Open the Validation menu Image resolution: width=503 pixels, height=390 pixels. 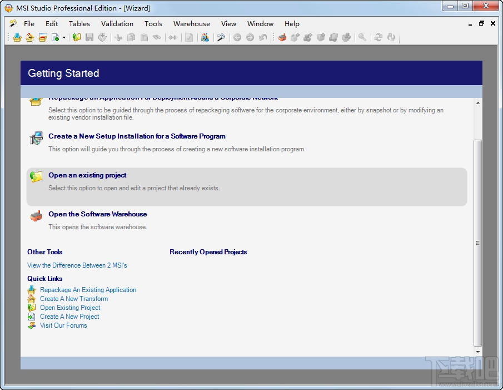(117, 24)
